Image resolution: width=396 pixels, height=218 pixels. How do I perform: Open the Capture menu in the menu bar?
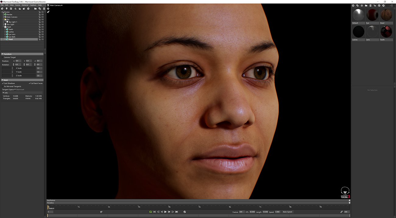(x=33, y=5)
